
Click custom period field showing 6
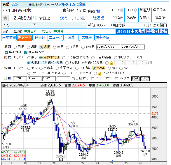[x=119, y=63]
